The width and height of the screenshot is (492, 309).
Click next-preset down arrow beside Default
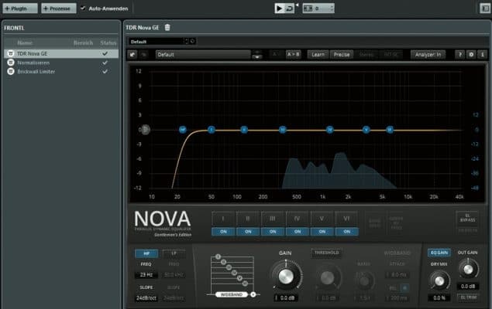(257, 57)
